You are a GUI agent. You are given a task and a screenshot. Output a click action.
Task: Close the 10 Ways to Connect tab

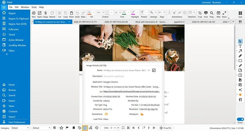[x=69, y=22]
